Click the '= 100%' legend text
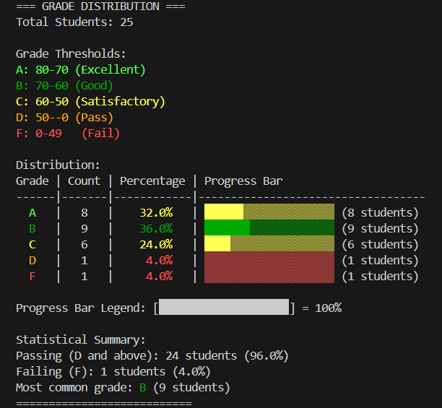This screenshot has height=408, width=442. coord(322,308)
